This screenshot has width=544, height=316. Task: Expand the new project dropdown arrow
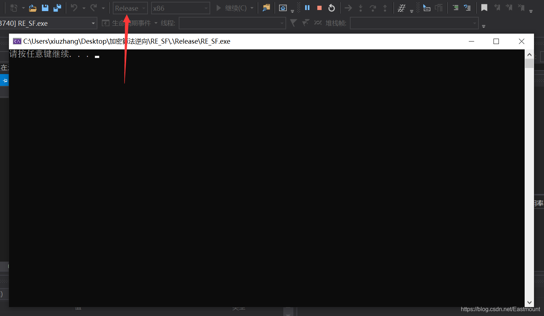(x=23, y=8)
